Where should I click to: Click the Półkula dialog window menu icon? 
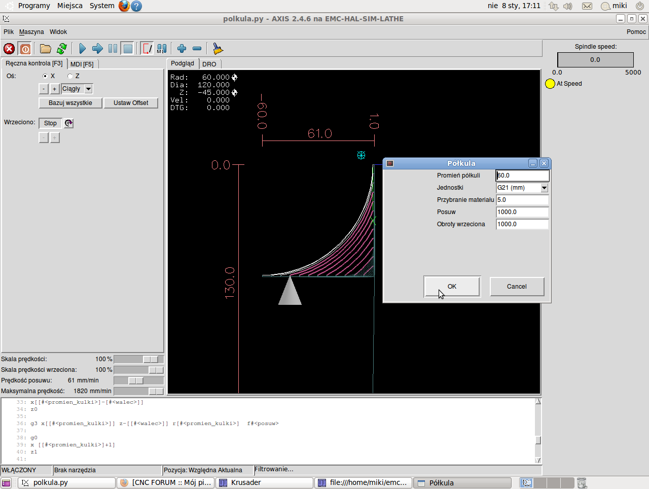390,163
